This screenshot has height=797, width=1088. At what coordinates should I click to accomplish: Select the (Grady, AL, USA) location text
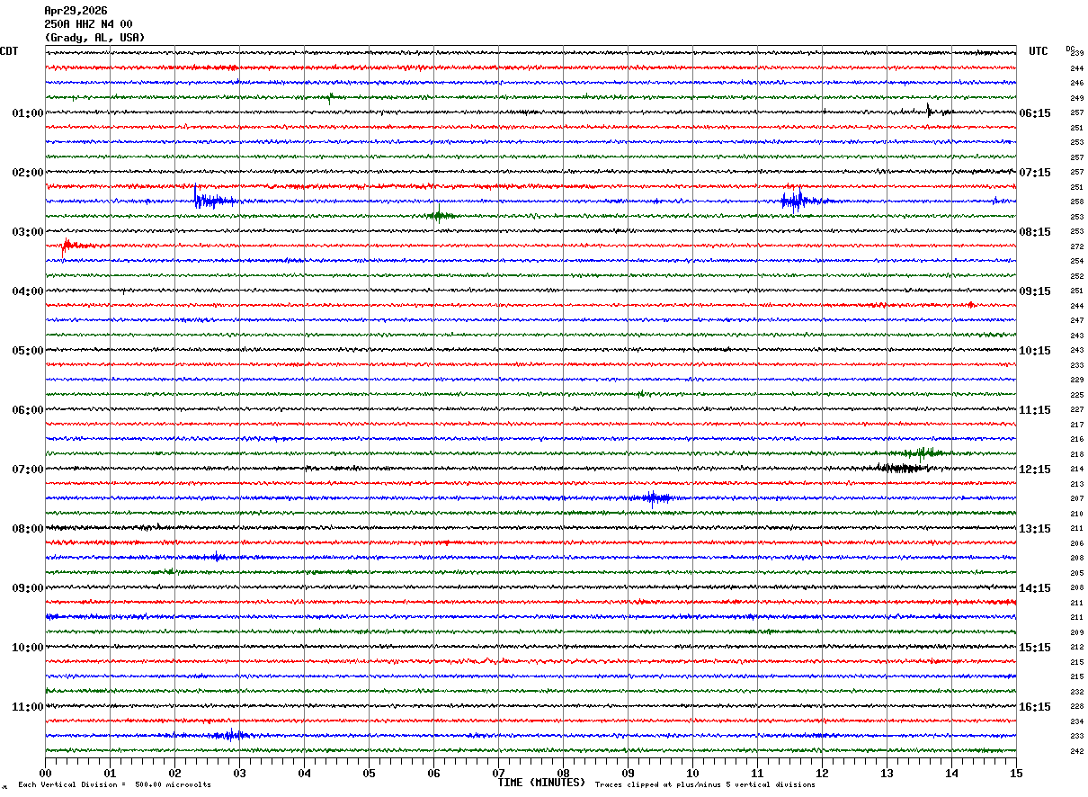[94, 38]
